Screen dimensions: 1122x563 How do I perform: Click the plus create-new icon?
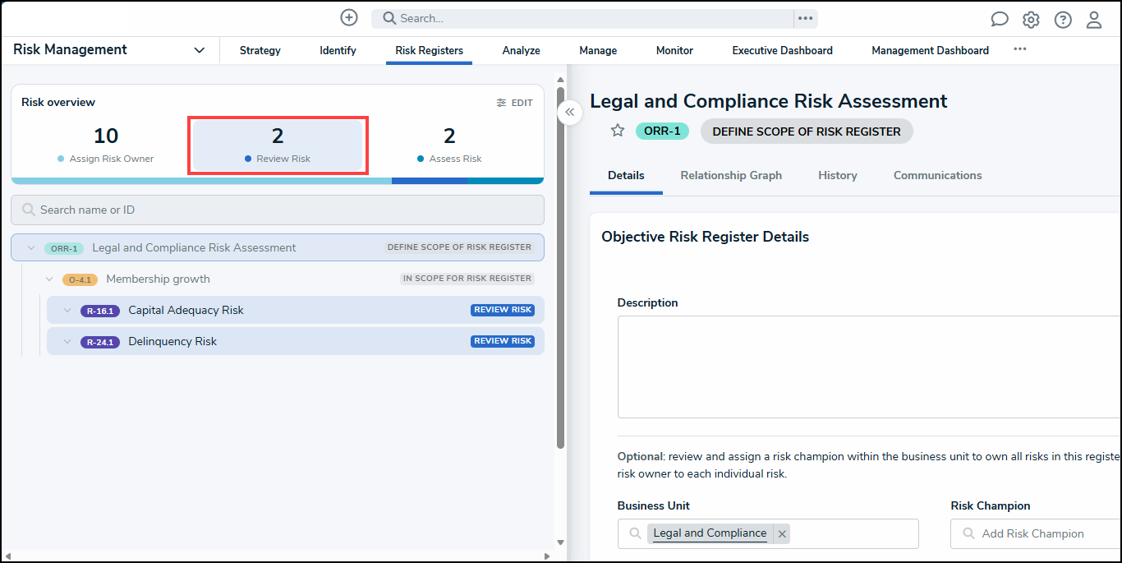pyautogui.click(x=349, y=18)
